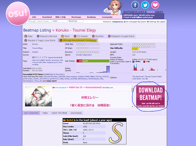Open the Novelty (Japanese) genre link
The width and height of the screenshot is (196, 146).
(84, 55)
